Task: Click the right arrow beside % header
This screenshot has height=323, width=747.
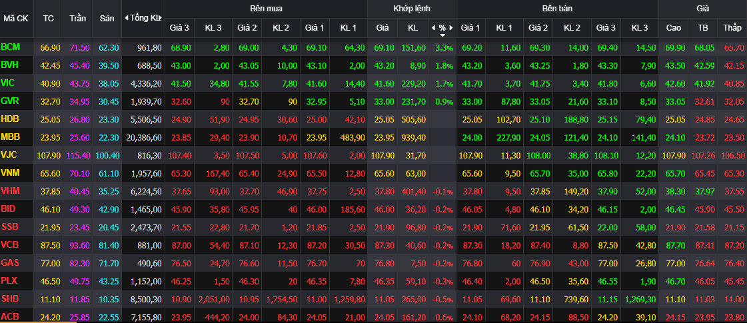Action: point(451,28)
